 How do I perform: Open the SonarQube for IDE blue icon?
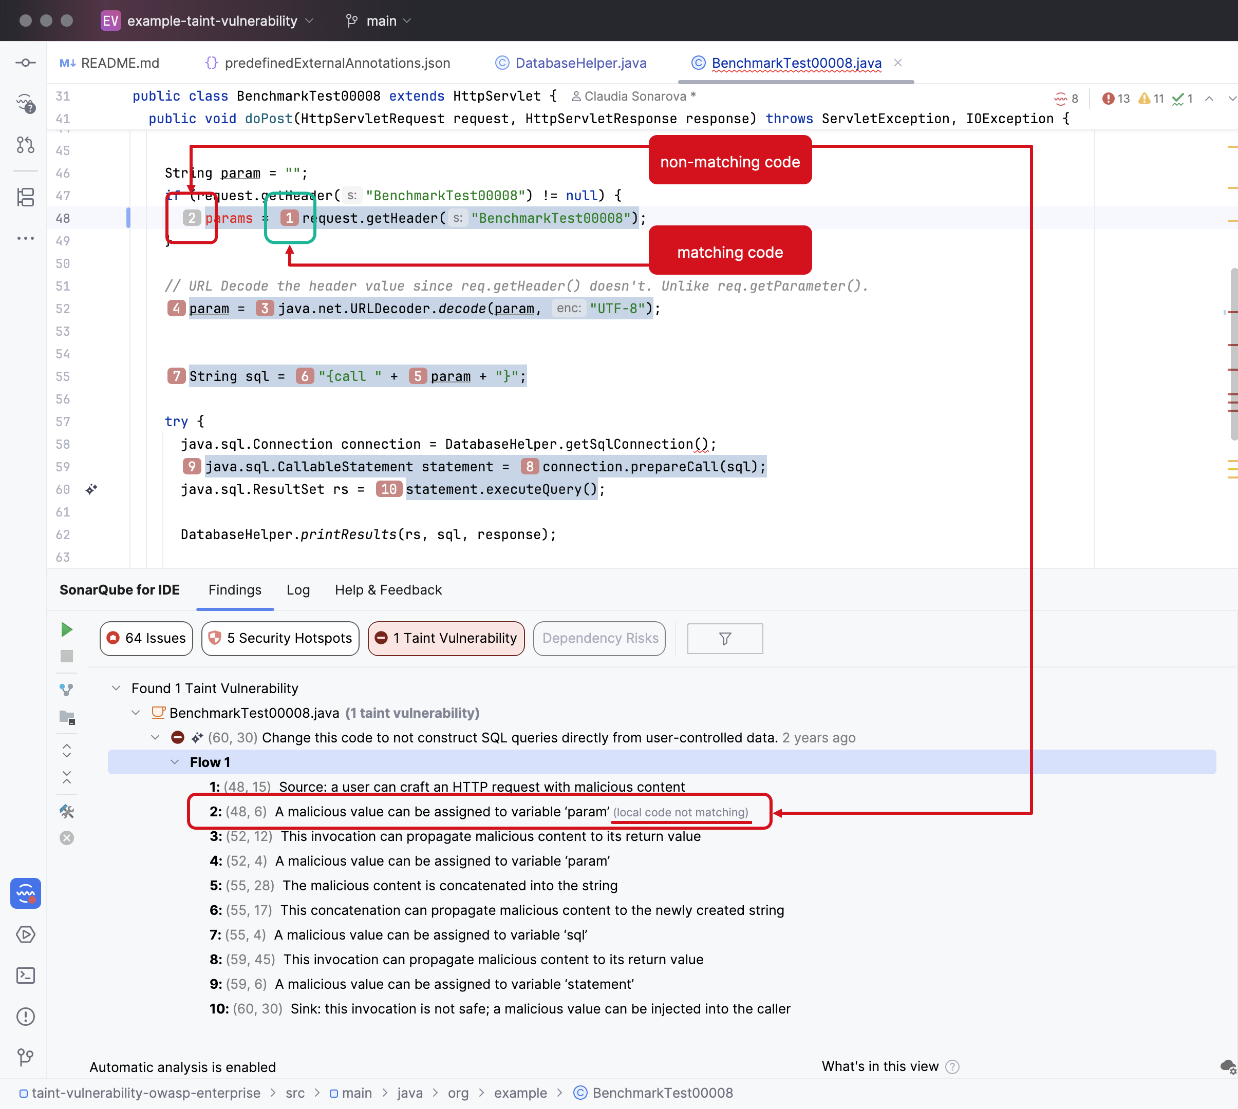pos(25,893)
